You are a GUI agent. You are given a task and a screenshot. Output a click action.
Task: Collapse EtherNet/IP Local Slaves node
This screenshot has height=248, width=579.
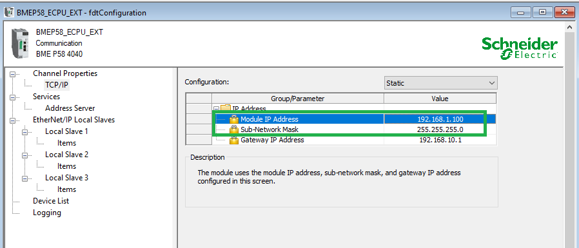point(12,120)
